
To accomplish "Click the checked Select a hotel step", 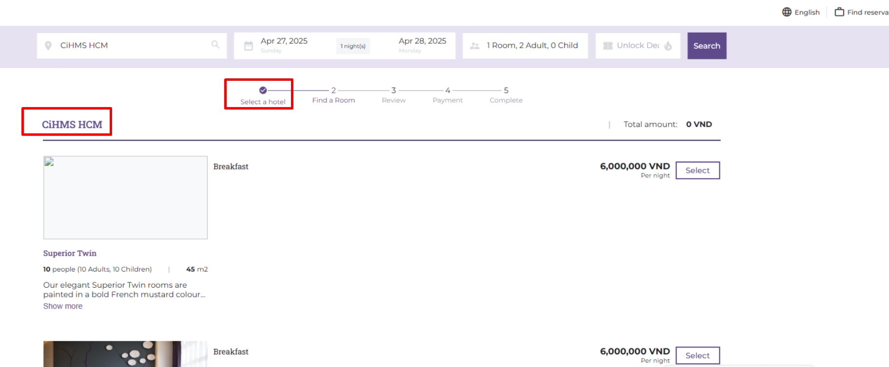I will (x=263, y=91).
